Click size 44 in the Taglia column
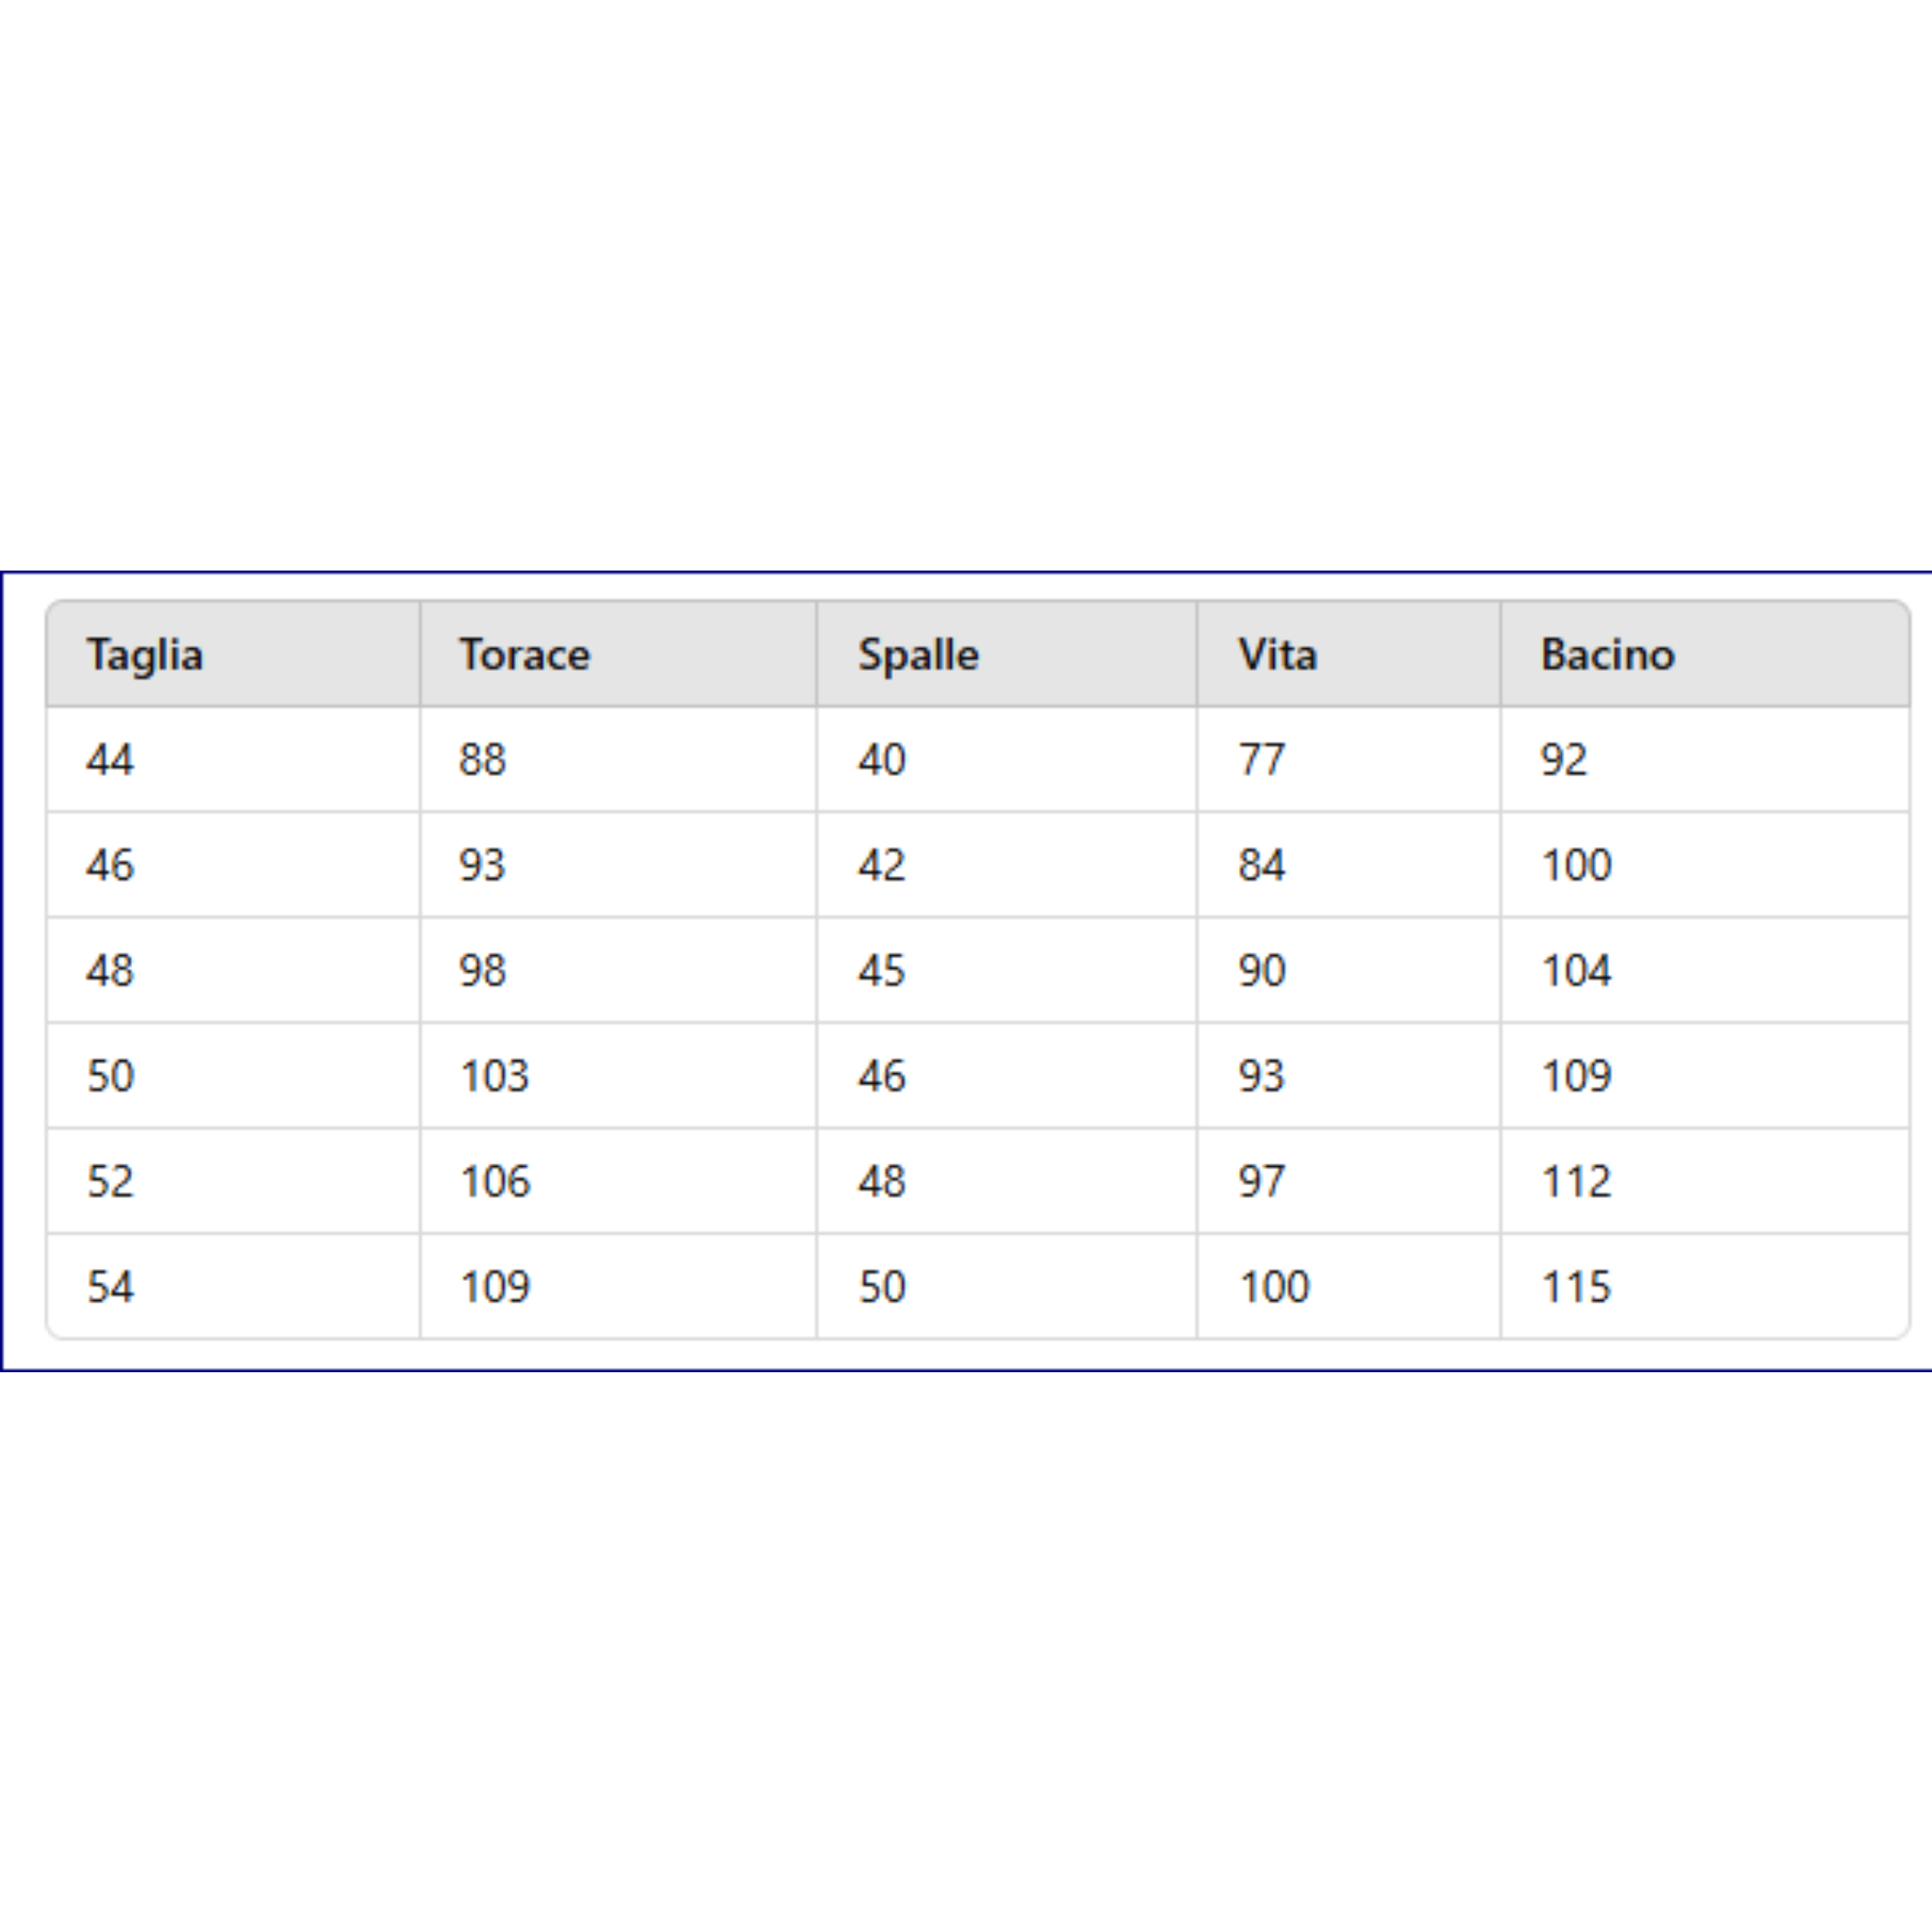Screen dimensions: 1932x1932 (x=110, y=760)
